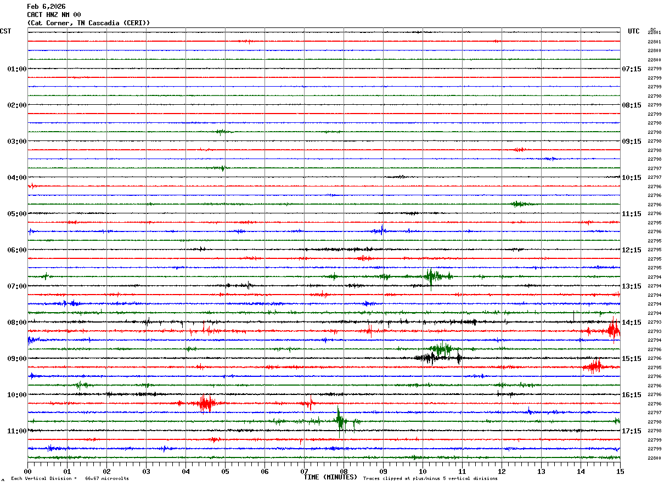The image size is (664, 486).
Task: Click the 07:15 UTC time label
Action: (x=631, y=69)
